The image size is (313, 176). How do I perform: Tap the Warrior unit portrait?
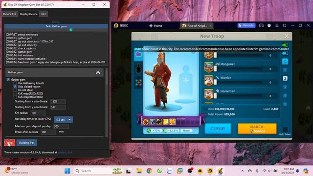209,80
